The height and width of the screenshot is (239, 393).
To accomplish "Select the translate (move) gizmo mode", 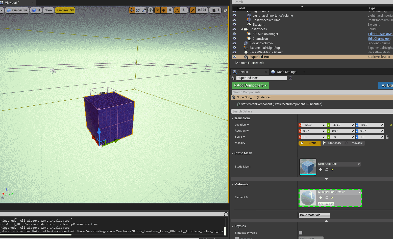I will tap(131, 10).
